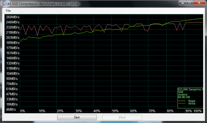
Task: Click the msahci driver text in legend
Action: [182, 95]
